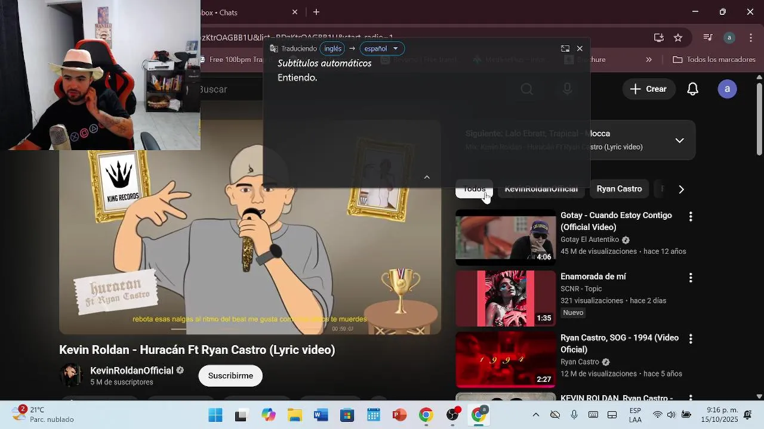This screenshot has width=764, height=429.
Task: Open Chrome media controls icon
Action: tap(708, 38)
